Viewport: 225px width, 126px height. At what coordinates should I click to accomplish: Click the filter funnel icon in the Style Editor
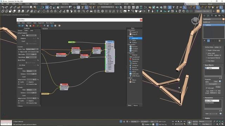(44, 26)
